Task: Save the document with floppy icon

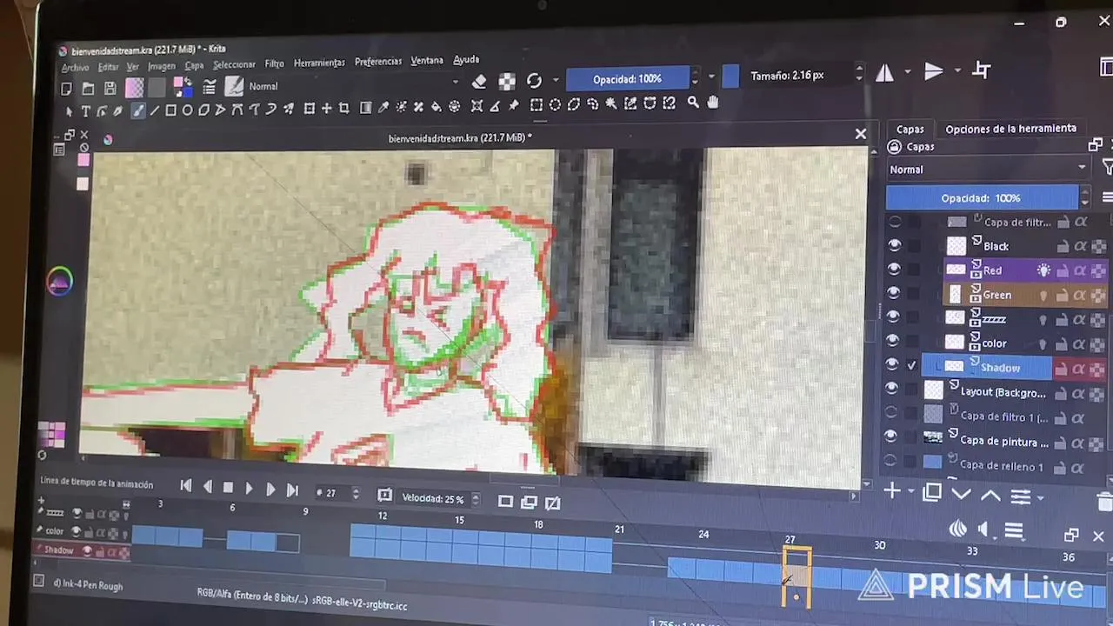Action: pos(110,88)
